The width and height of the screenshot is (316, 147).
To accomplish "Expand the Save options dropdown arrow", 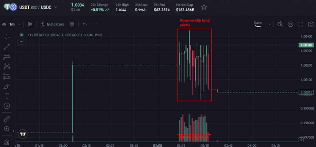I will (x=269, y=23).
